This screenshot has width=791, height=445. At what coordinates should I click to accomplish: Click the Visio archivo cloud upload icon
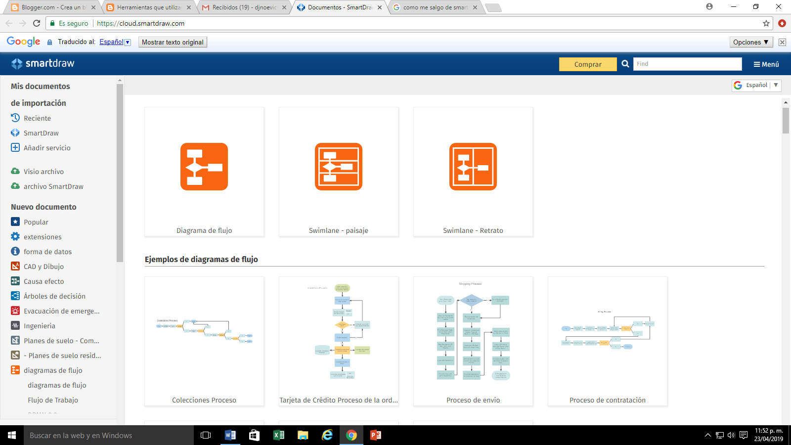point(15,171)
